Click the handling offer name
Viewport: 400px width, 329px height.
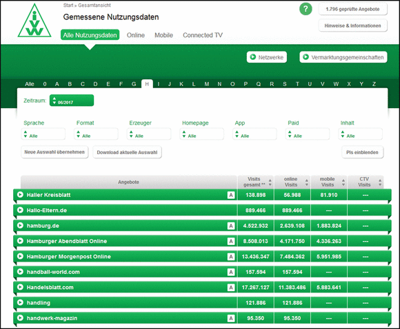tap(39, 303)
